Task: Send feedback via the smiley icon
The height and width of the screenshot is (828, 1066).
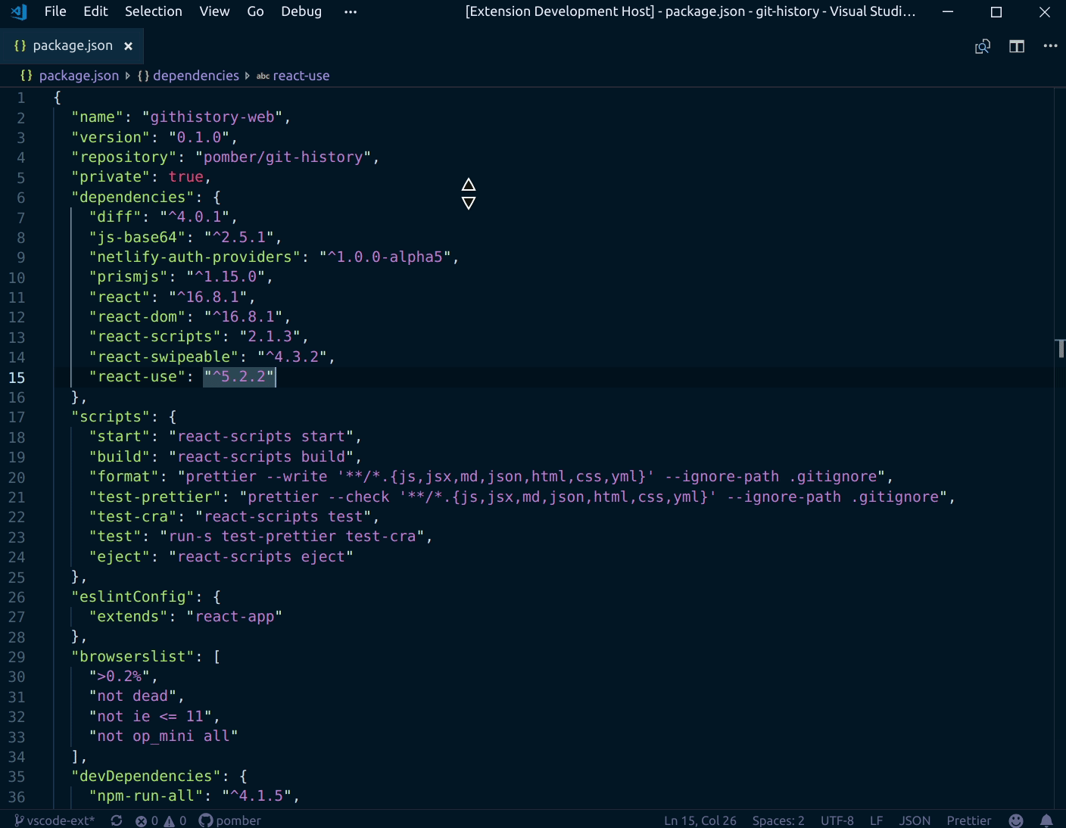Action: tap(1015, 820)
